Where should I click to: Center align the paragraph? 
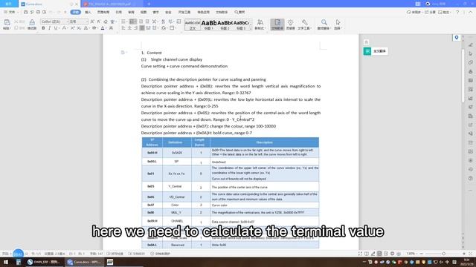129,28
